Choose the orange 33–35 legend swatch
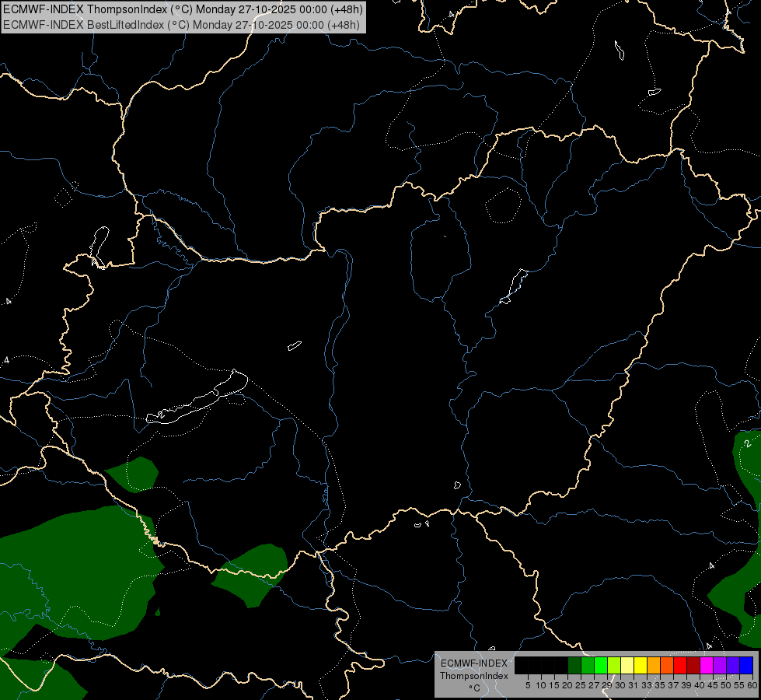 [654, 665]
